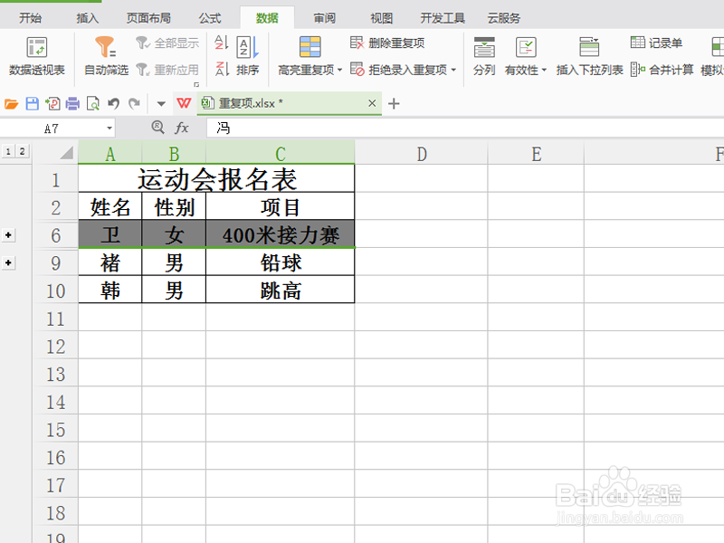Save the workbook with the floppy icon
The height and width of the screenshot is (543, 724).
32,104
